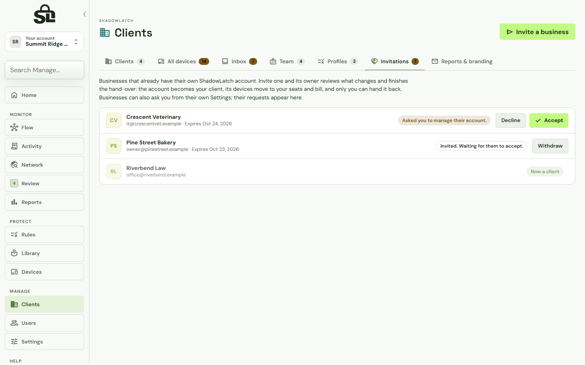This screenshot has height=365, width=585.
Task: Select the Invitations tab
Action: click(394, 61)
